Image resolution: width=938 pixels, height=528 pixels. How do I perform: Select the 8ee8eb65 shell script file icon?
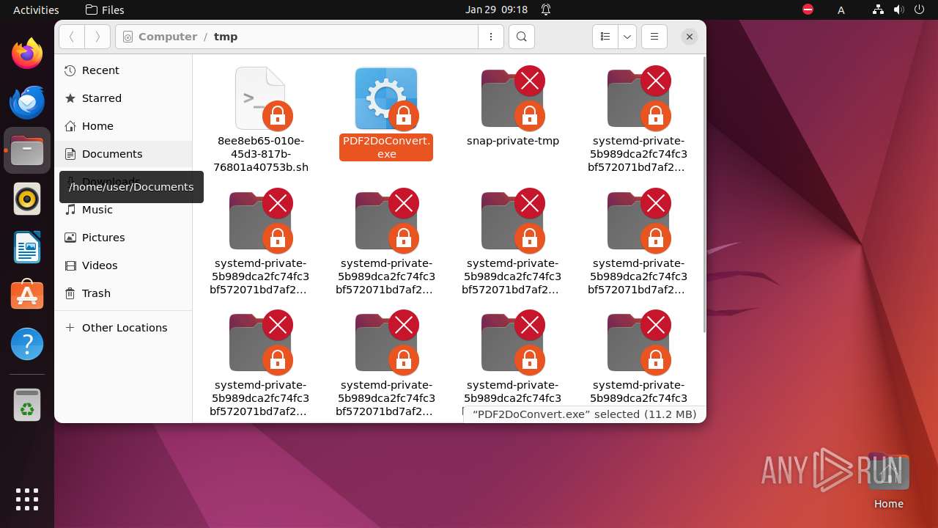(x=261, y=98)
